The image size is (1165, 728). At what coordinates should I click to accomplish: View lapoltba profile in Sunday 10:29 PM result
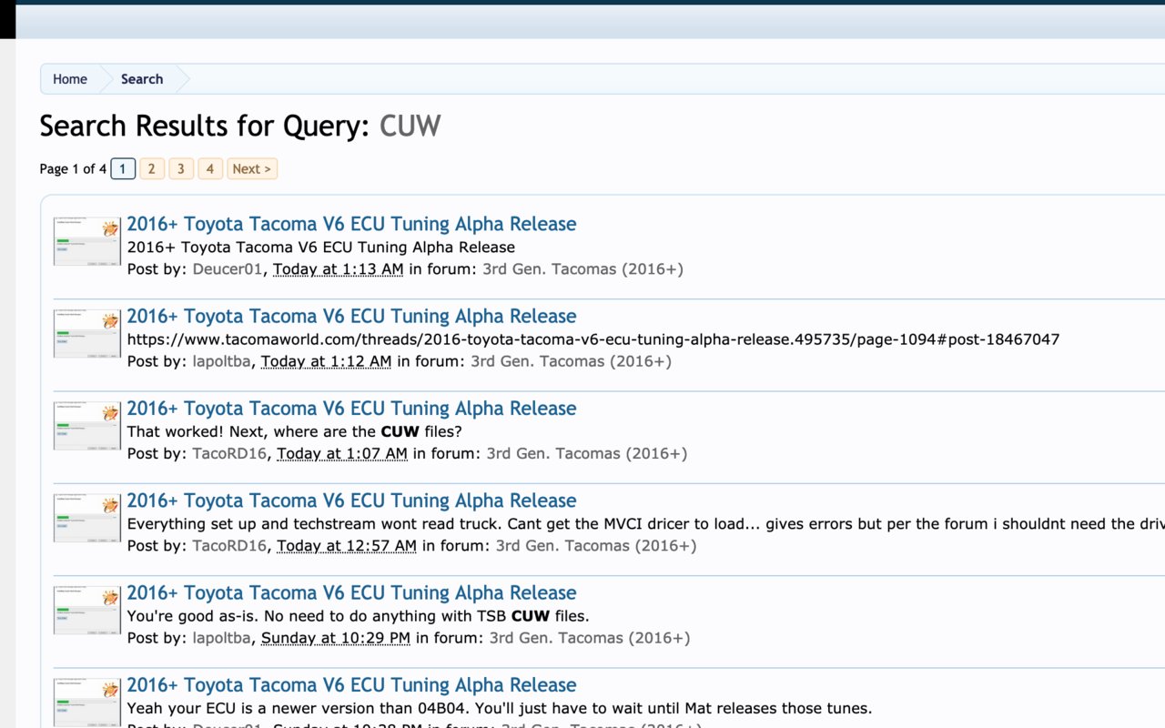221,638
